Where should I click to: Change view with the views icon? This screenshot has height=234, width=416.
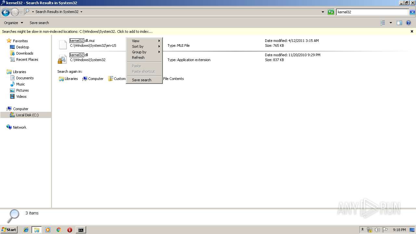(x=383, y=23)
